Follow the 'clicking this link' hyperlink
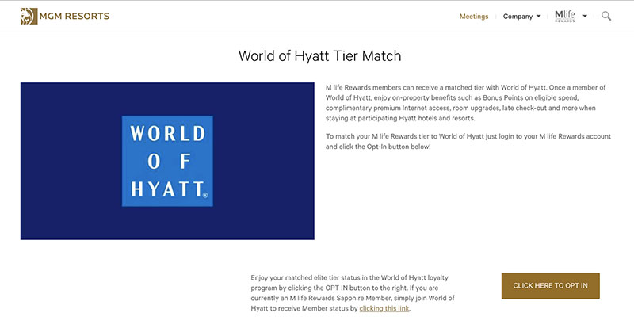Viewport: 634px width, 328px height. (x=384, y=308)
